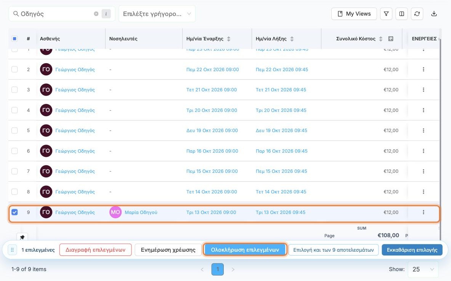Click Ενημέρωση χρέωσης button
The width and height of the screenshot is (451, 281).
click(x=168, y=250)
